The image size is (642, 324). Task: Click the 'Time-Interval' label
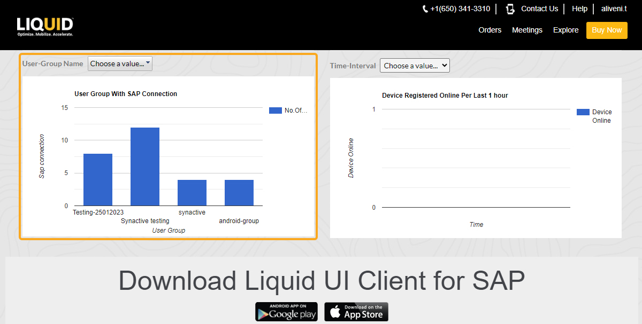tap(353, 66)
